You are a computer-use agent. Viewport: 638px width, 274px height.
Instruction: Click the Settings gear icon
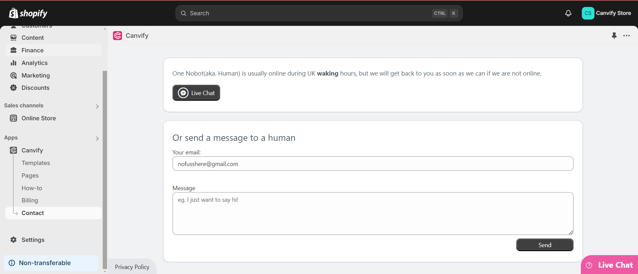[x=13, y=240]
